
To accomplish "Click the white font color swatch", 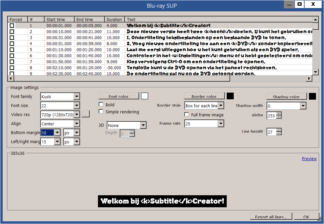I will [145, 96].
